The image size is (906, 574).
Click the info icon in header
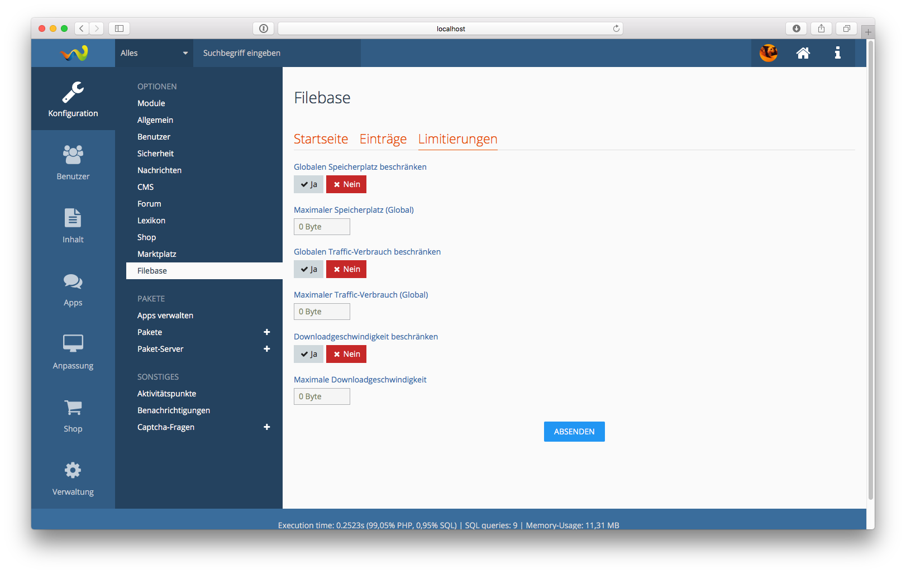click(837, 53)
